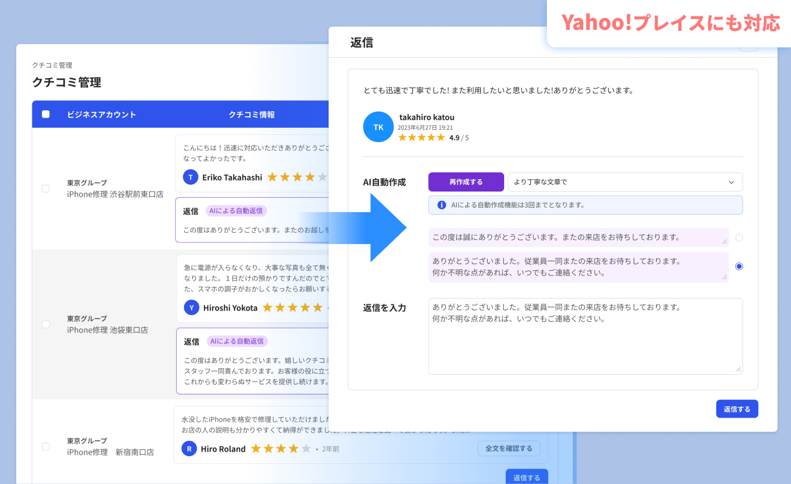Click the 4.9 / 5 rating value
Viewport: 791px width, 484px height.
(x=459, y=138)
